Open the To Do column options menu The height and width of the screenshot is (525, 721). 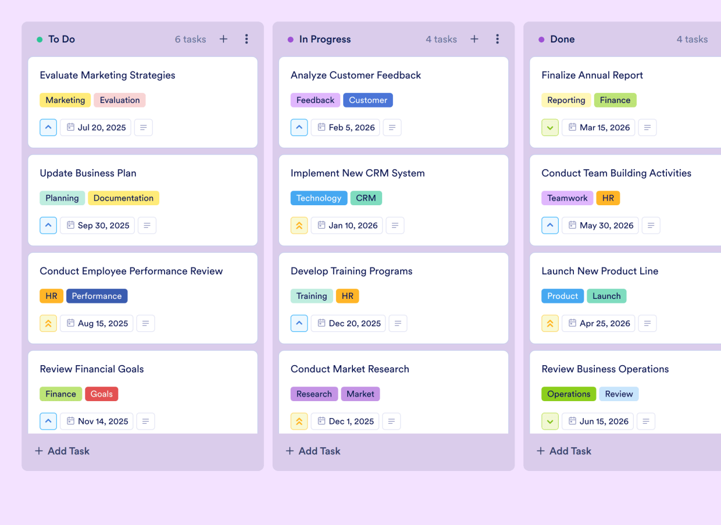[247, 39]
